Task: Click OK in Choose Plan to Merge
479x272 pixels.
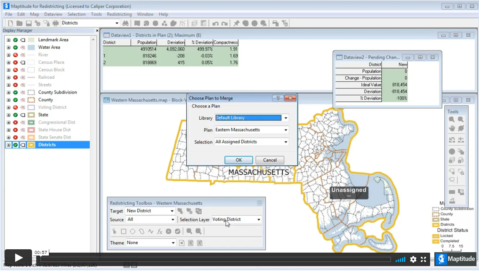Action: pyautogui.click(x=238, y=160)
